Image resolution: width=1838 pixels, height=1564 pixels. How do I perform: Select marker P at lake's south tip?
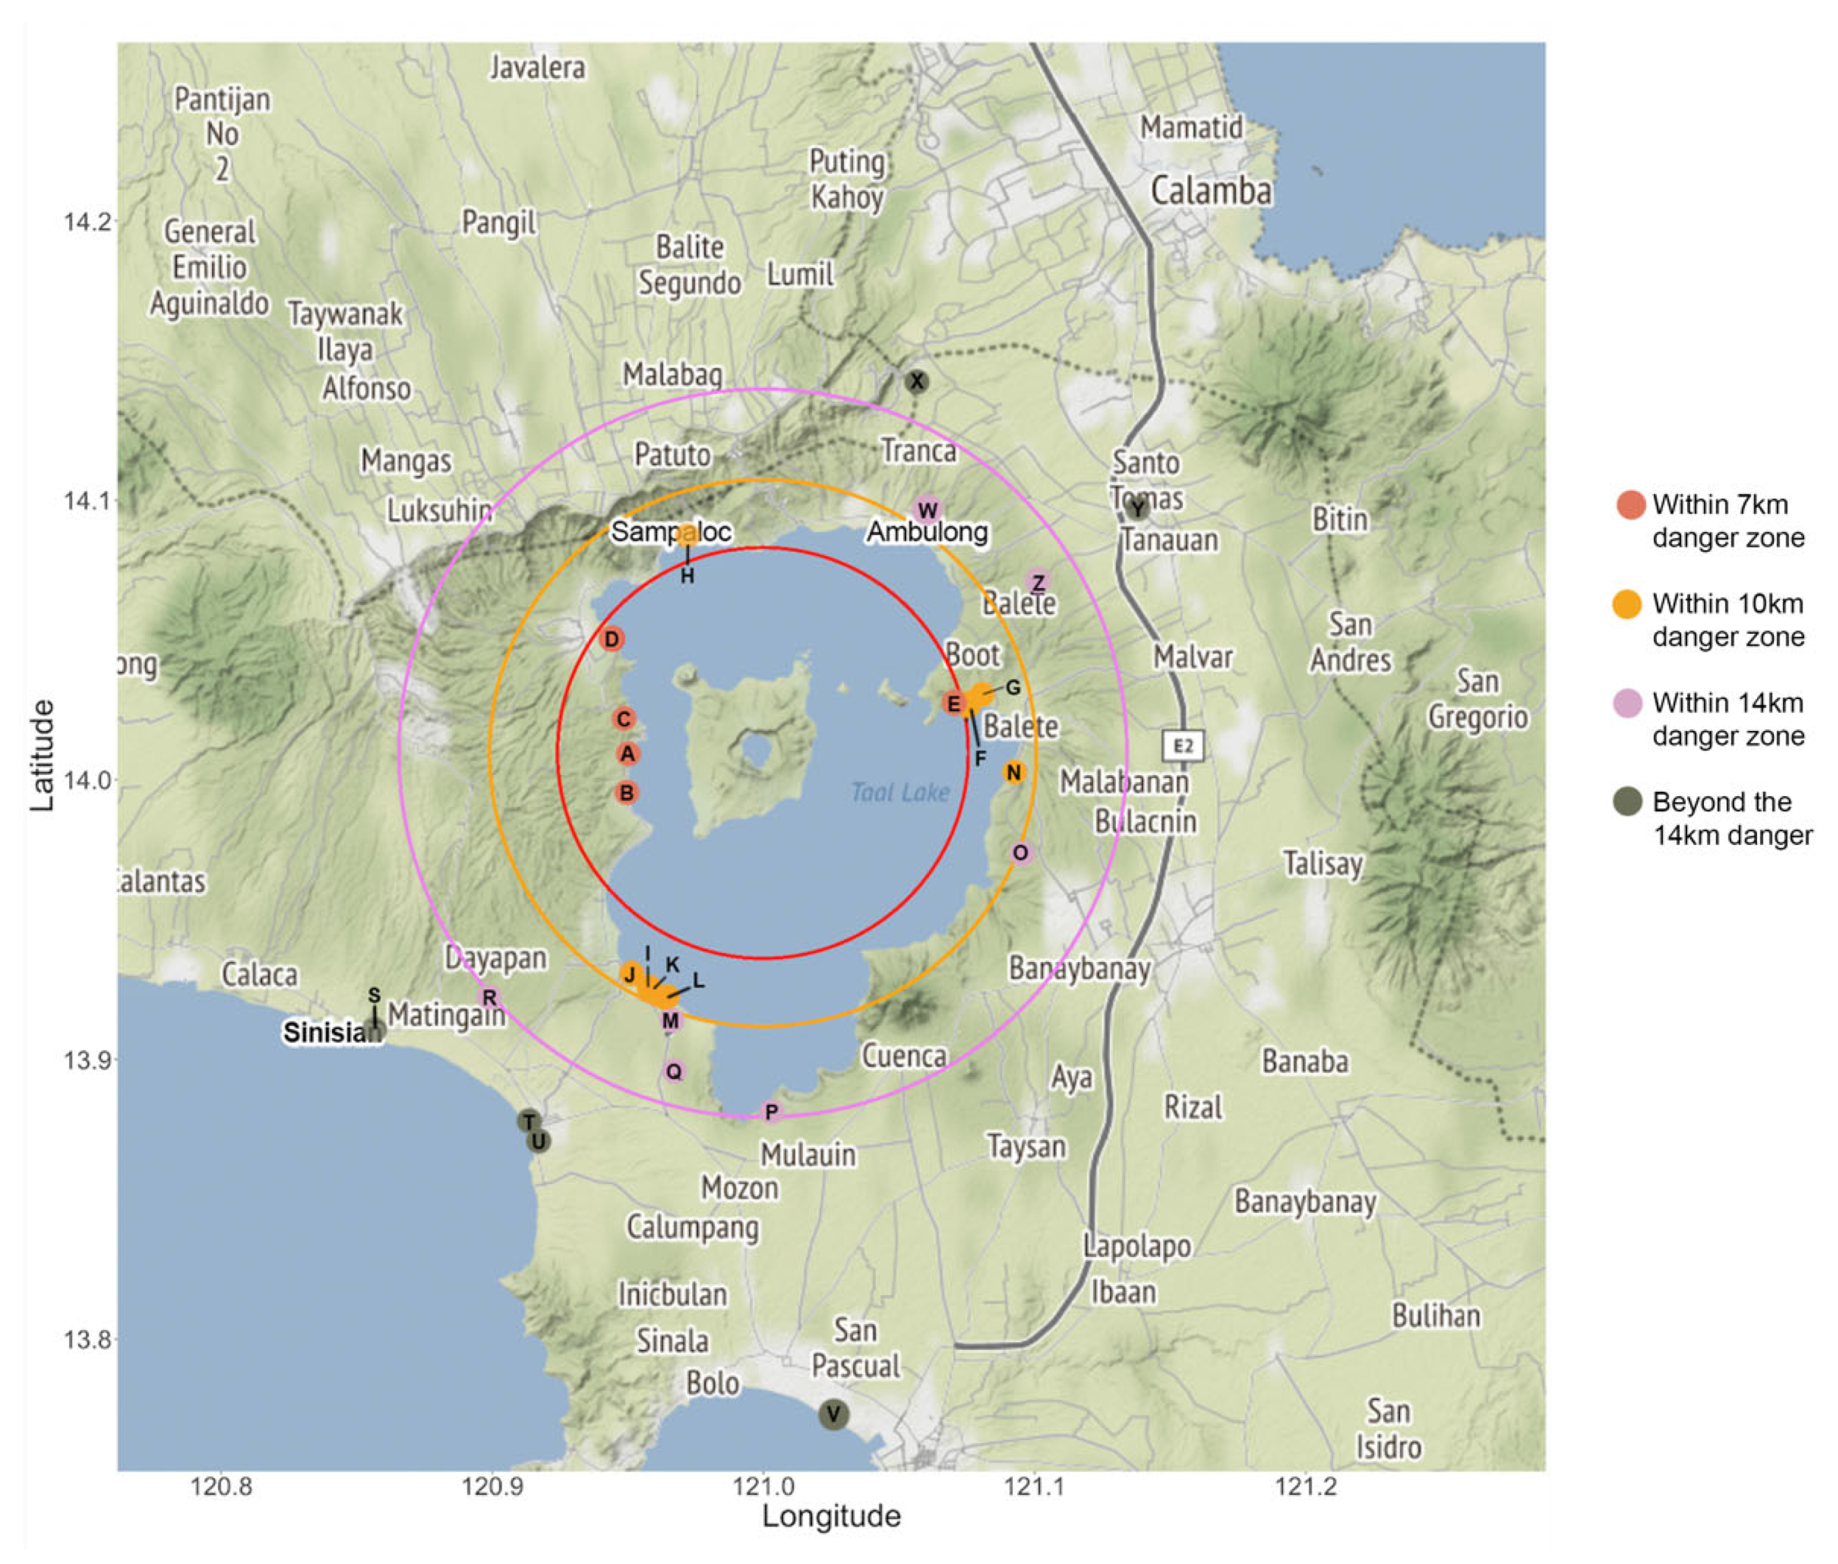pyautogui.click(x=771, y=1111)
